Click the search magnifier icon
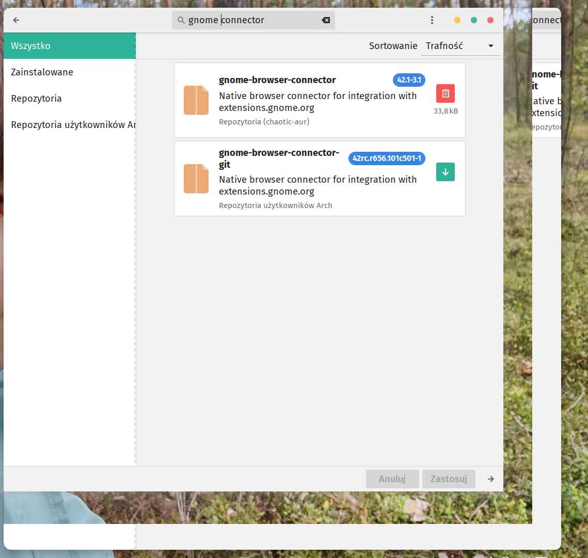This screenshot has height=558, width=588. [181, 20]
